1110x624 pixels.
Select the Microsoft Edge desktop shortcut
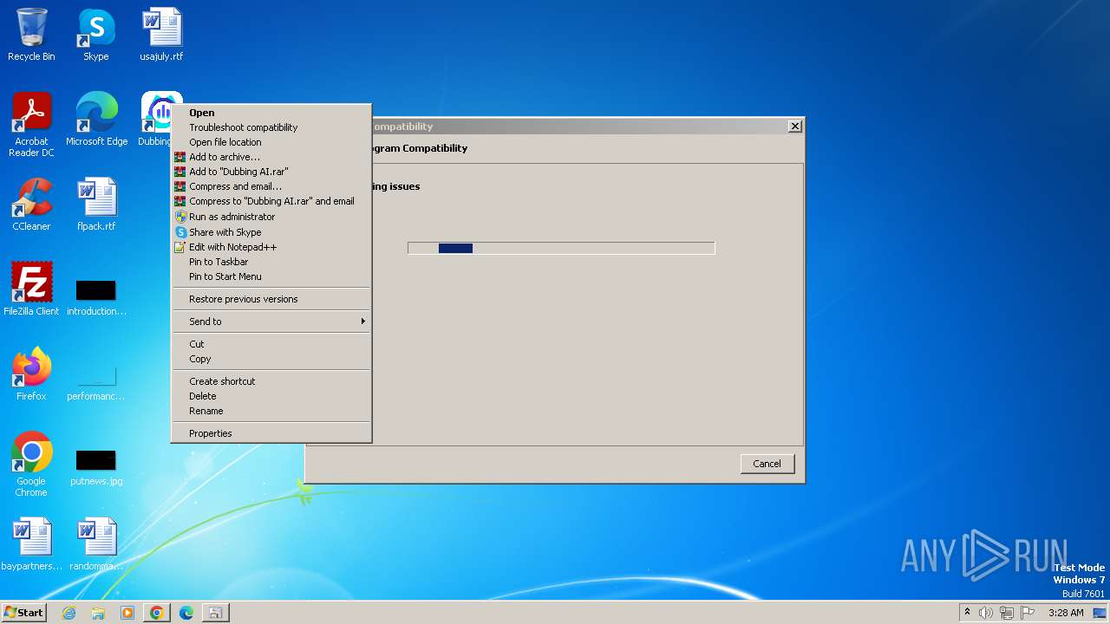(x=96, y=120)
